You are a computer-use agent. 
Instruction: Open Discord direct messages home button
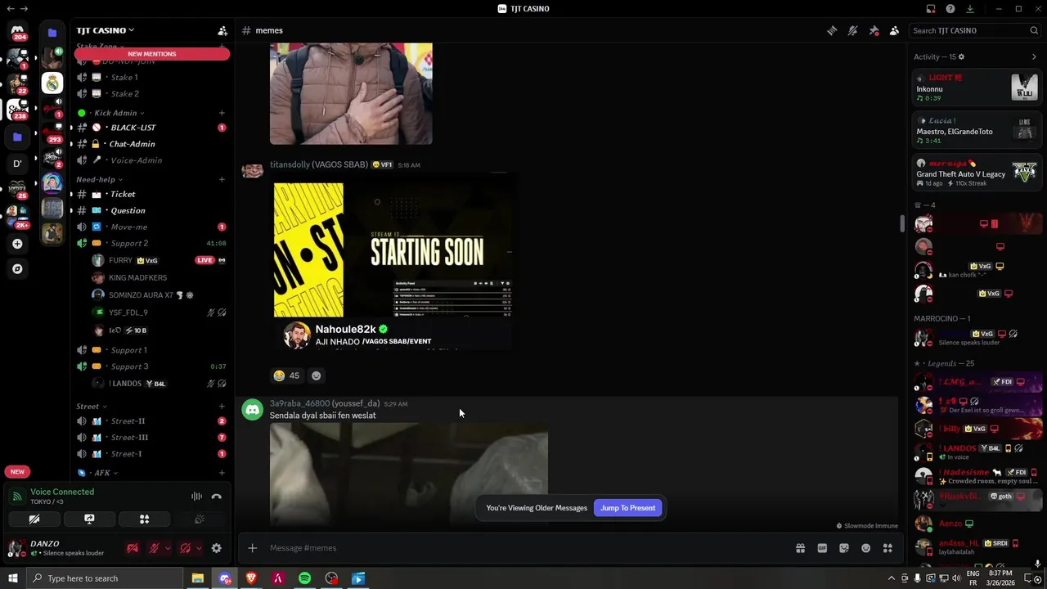pyautogui.click(x=17, y=31)
